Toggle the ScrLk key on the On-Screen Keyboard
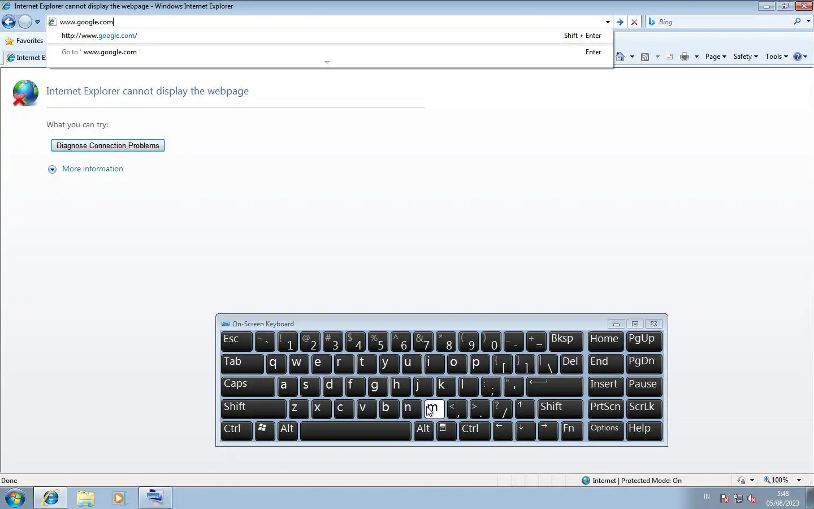This screenshot has width=814, height=509. click(644, 409)
